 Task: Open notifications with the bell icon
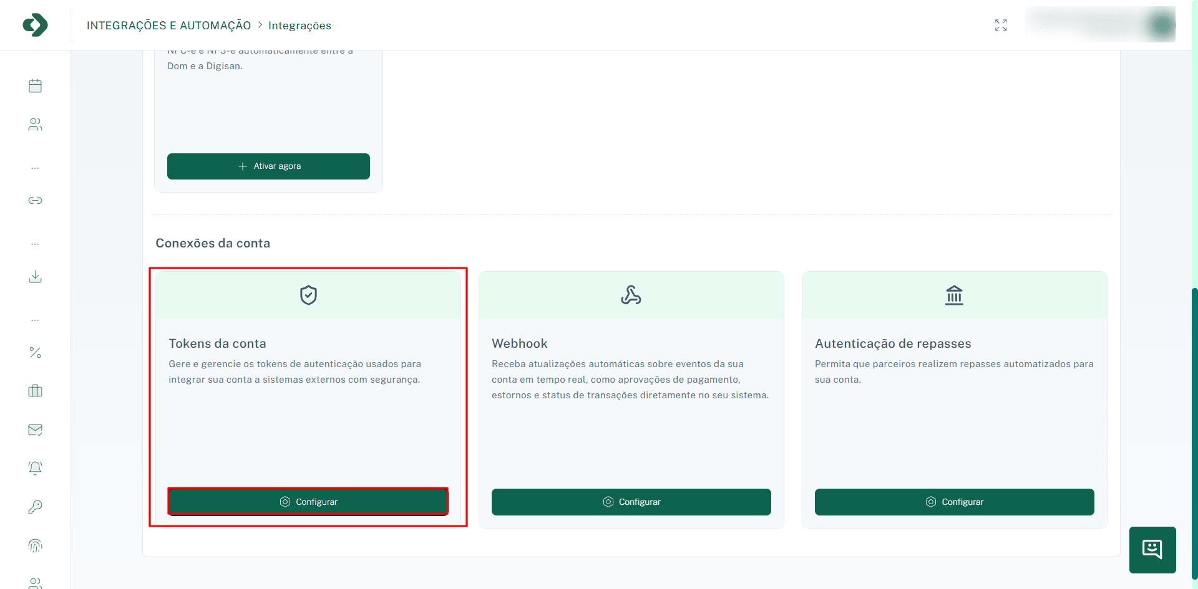tap(35, 468)
